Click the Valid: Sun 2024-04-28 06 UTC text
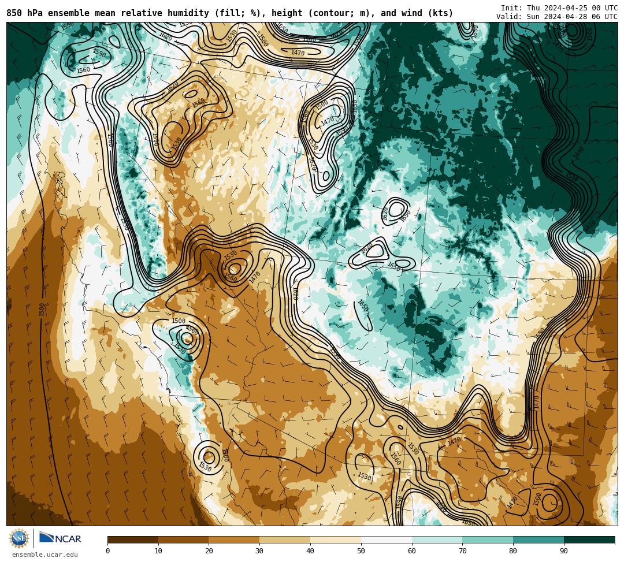 pyautogui.click(x=557, y=17)
